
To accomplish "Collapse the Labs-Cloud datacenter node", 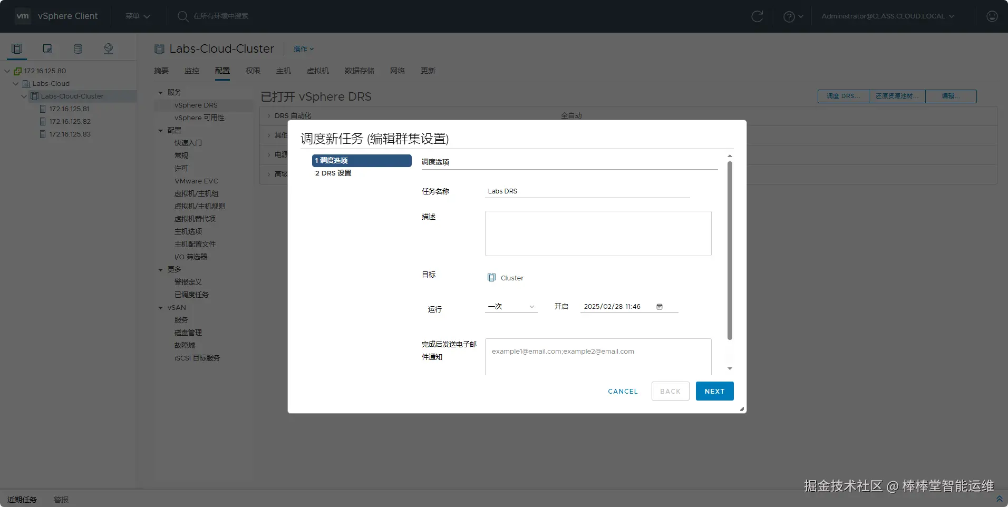I will click(15, 84).
